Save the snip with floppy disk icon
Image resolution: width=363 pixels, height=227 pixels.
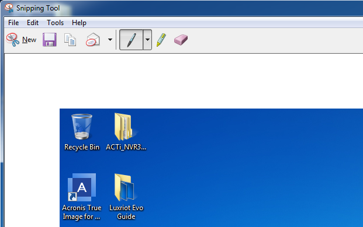(x=50, y=40)
